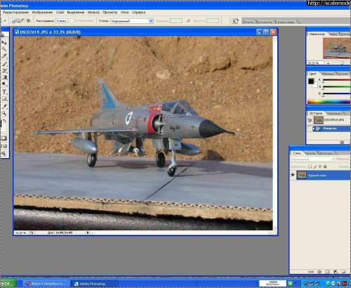Switch to the Цвет tab
The height and width of the screenshot is (288, 351).
pos(312,74)
